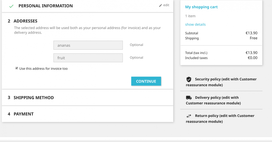Expand the Payment section
This screenshot has width=272, height=143.
pyautogui.click(x=23, y=114)
